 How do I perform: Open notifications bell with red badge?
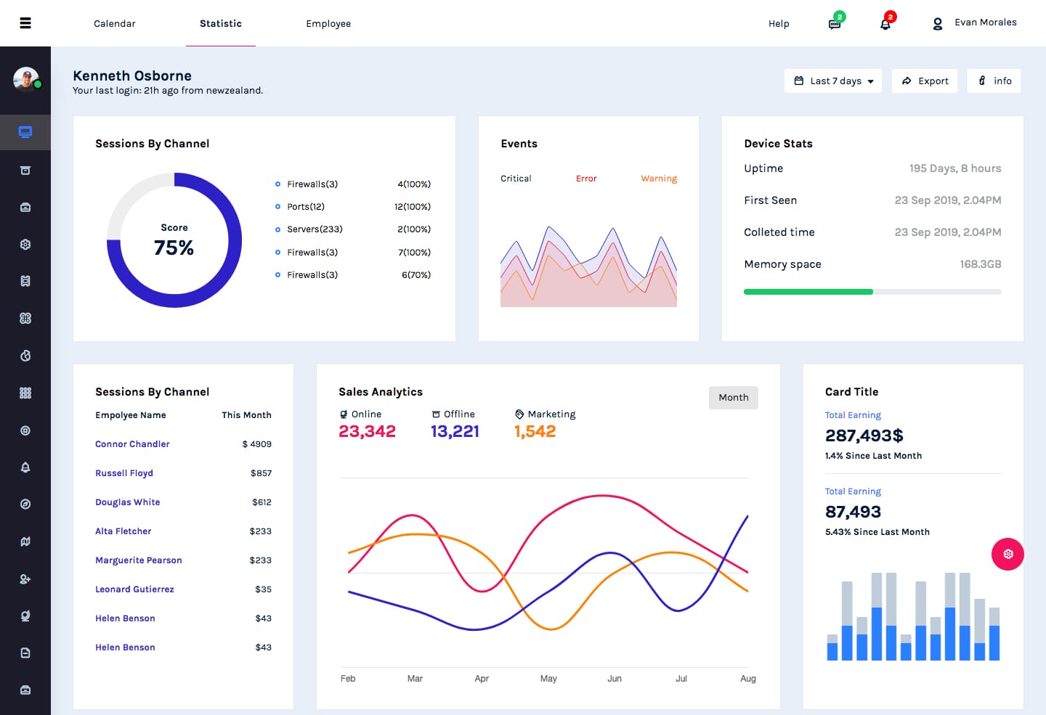pos(885,24)
